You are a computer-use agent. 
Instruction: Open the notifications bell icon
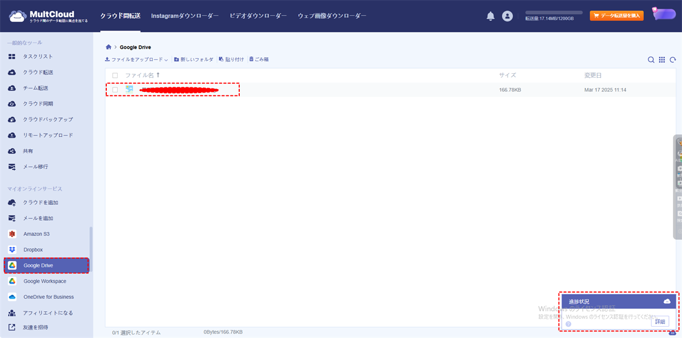pyautogui.click(x=490, y=16)
